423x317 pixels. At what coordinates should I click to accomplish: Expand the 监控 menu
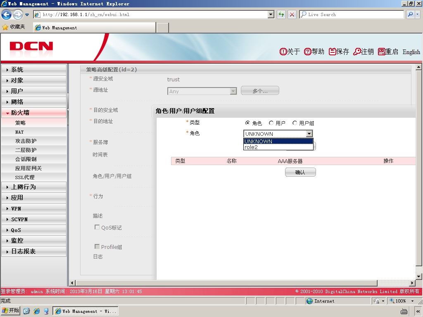34,241
